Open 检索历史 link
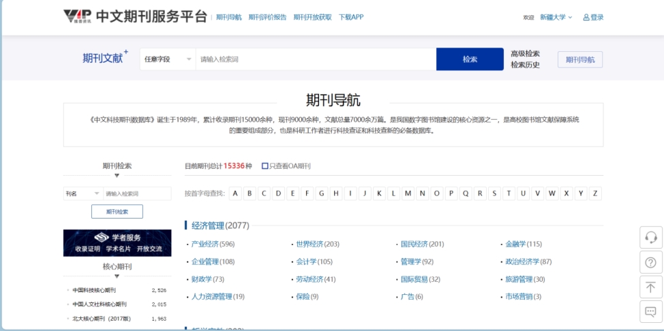 point(525,65)
